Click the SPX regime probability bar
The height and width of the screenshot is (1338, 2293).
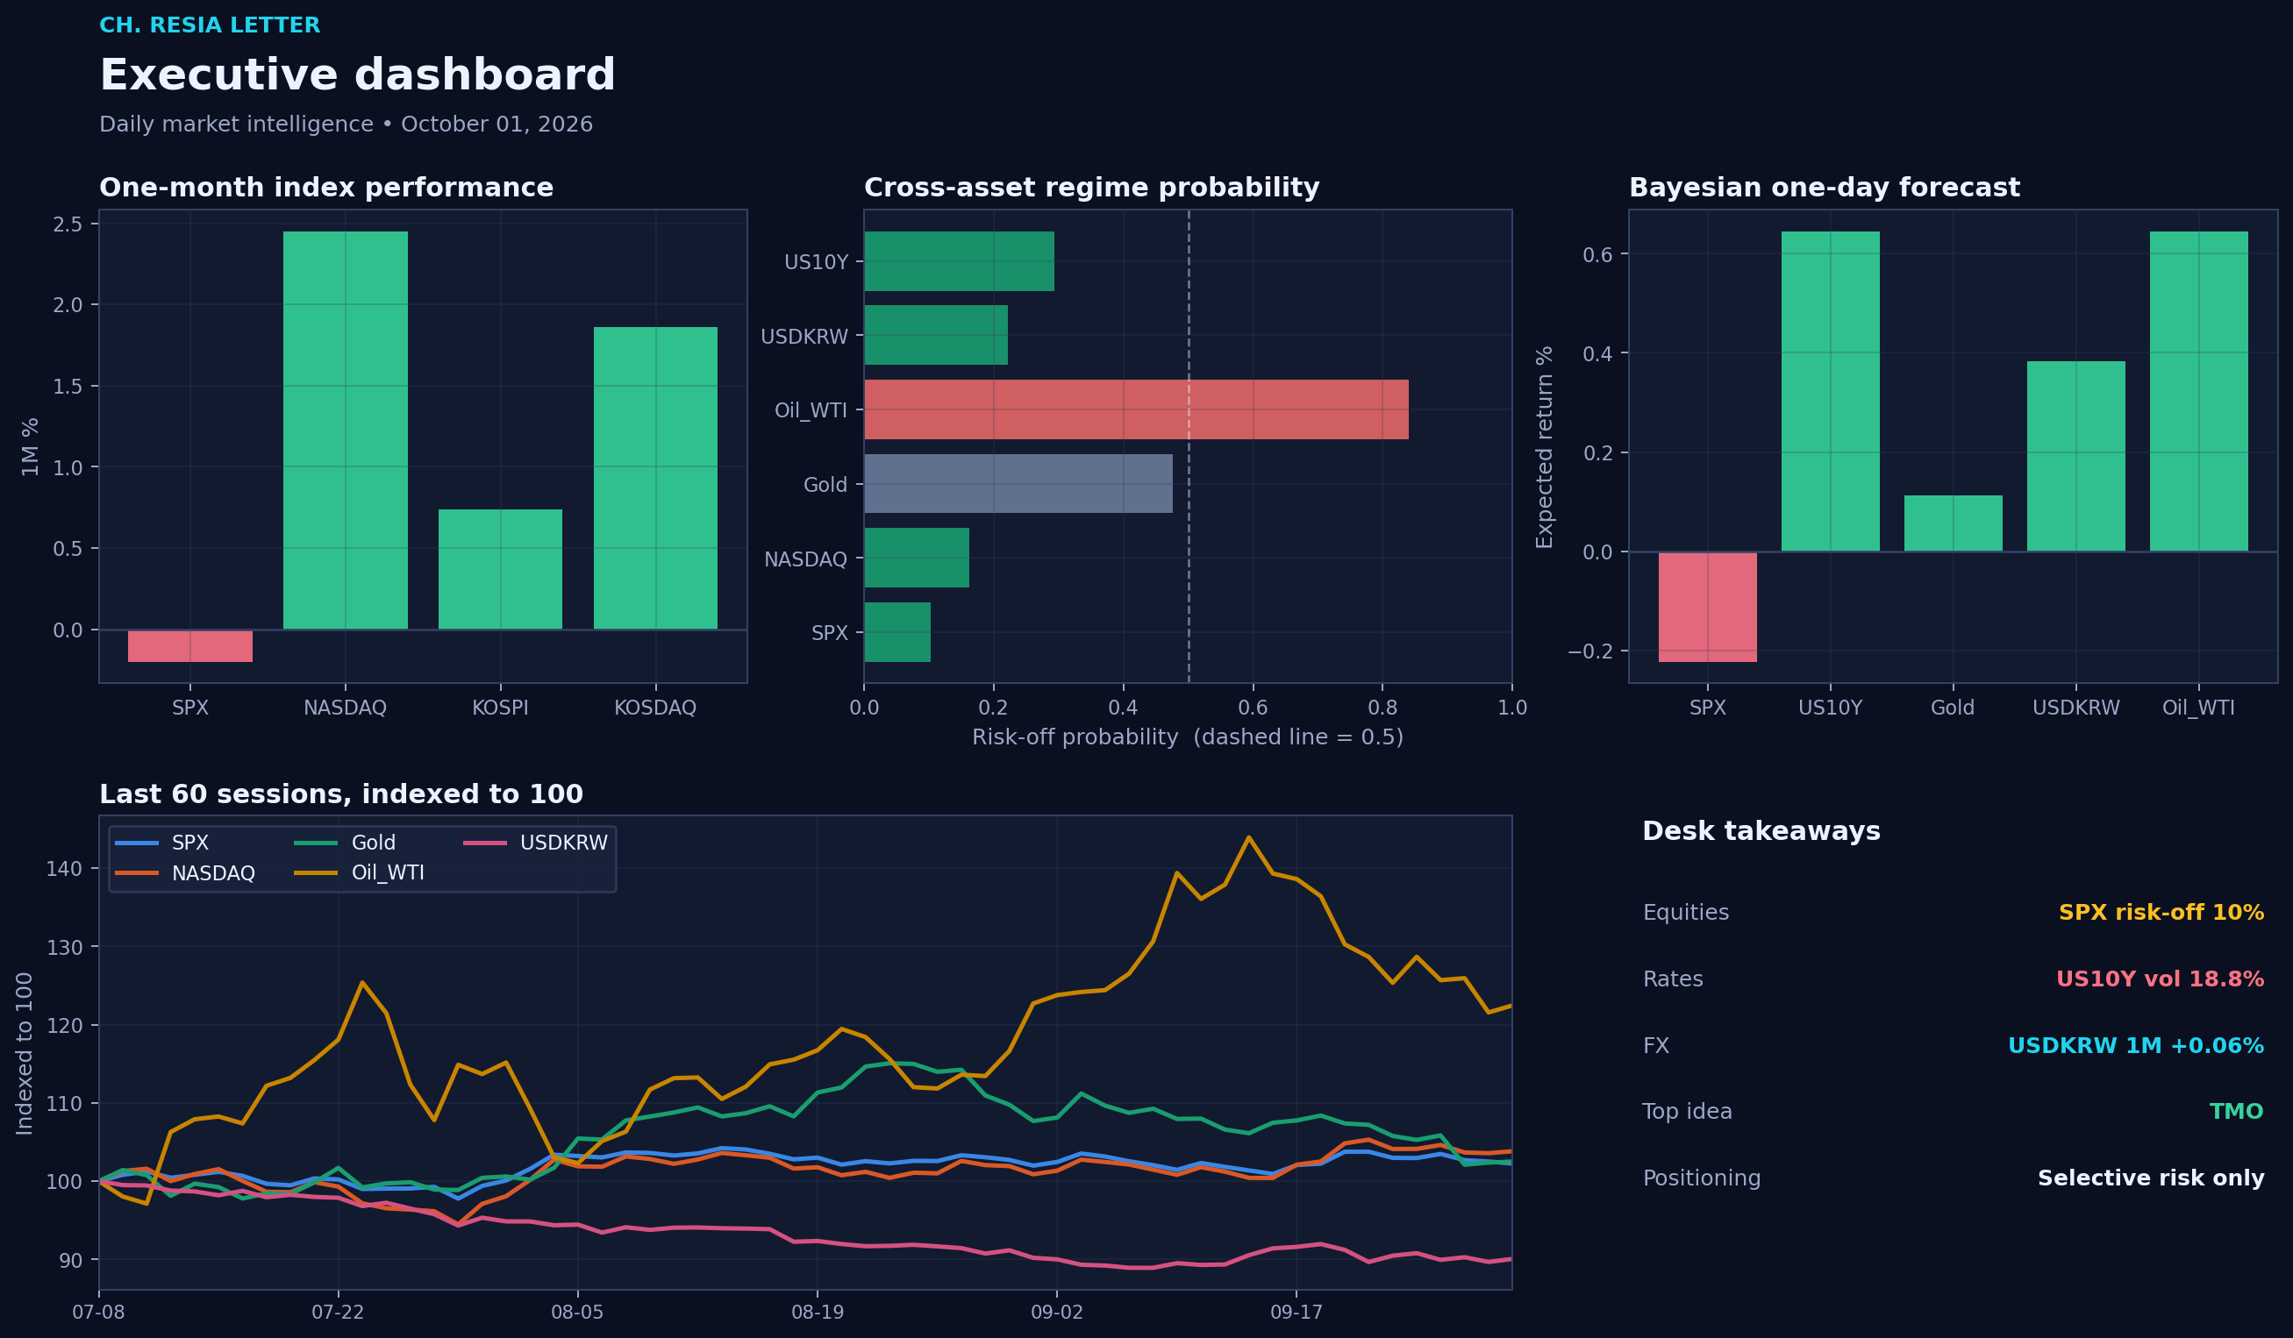897,632
